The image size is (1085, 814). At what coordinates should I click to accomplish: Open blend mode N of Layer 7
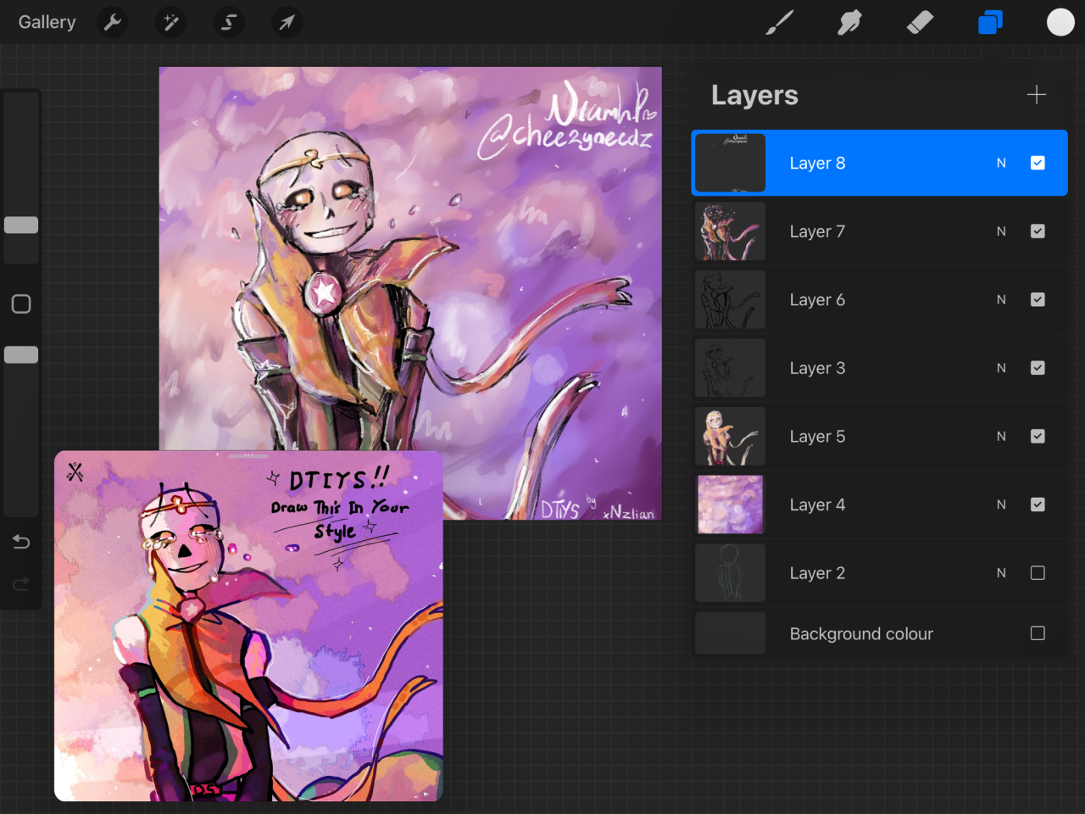(1001, 231)
